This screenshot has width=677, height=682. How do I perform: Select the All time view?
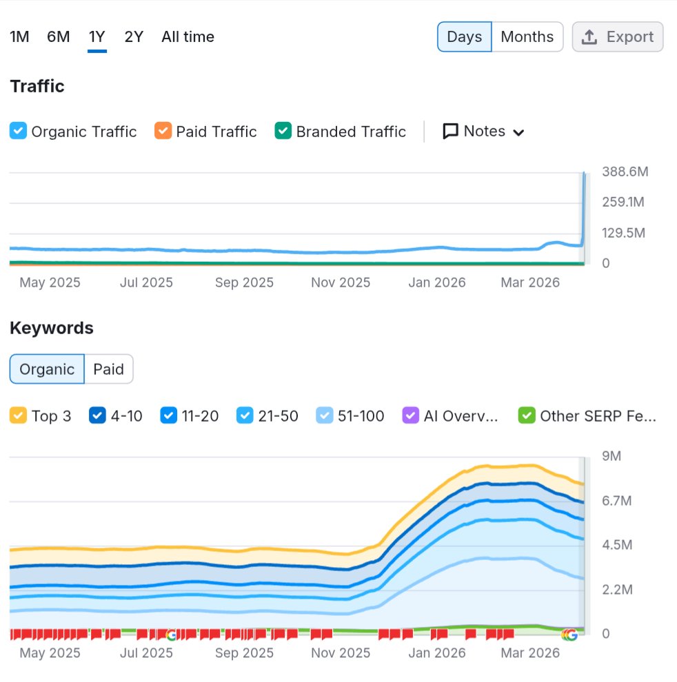coord(187,37)
